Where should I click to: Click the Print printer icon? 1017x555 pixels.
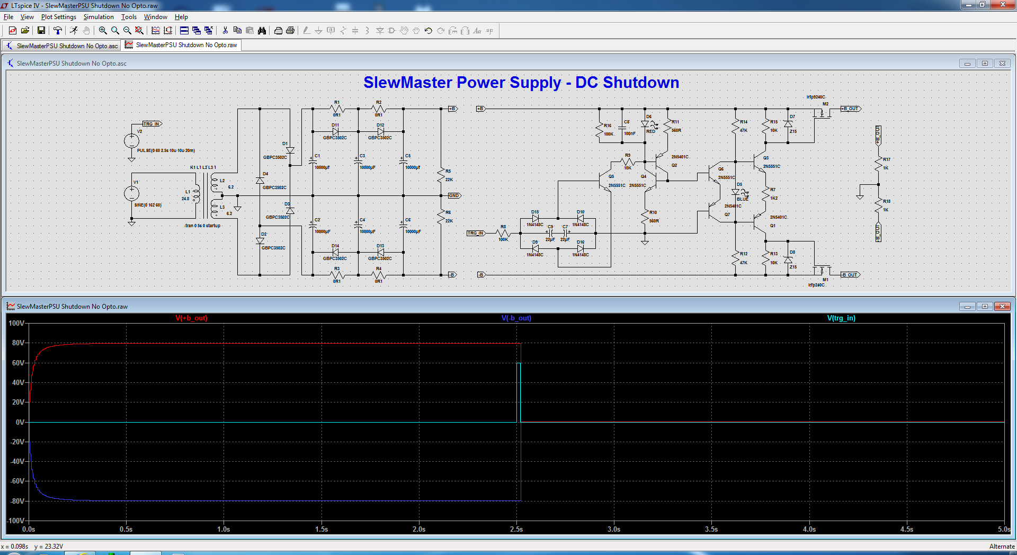tap(290, 31)
